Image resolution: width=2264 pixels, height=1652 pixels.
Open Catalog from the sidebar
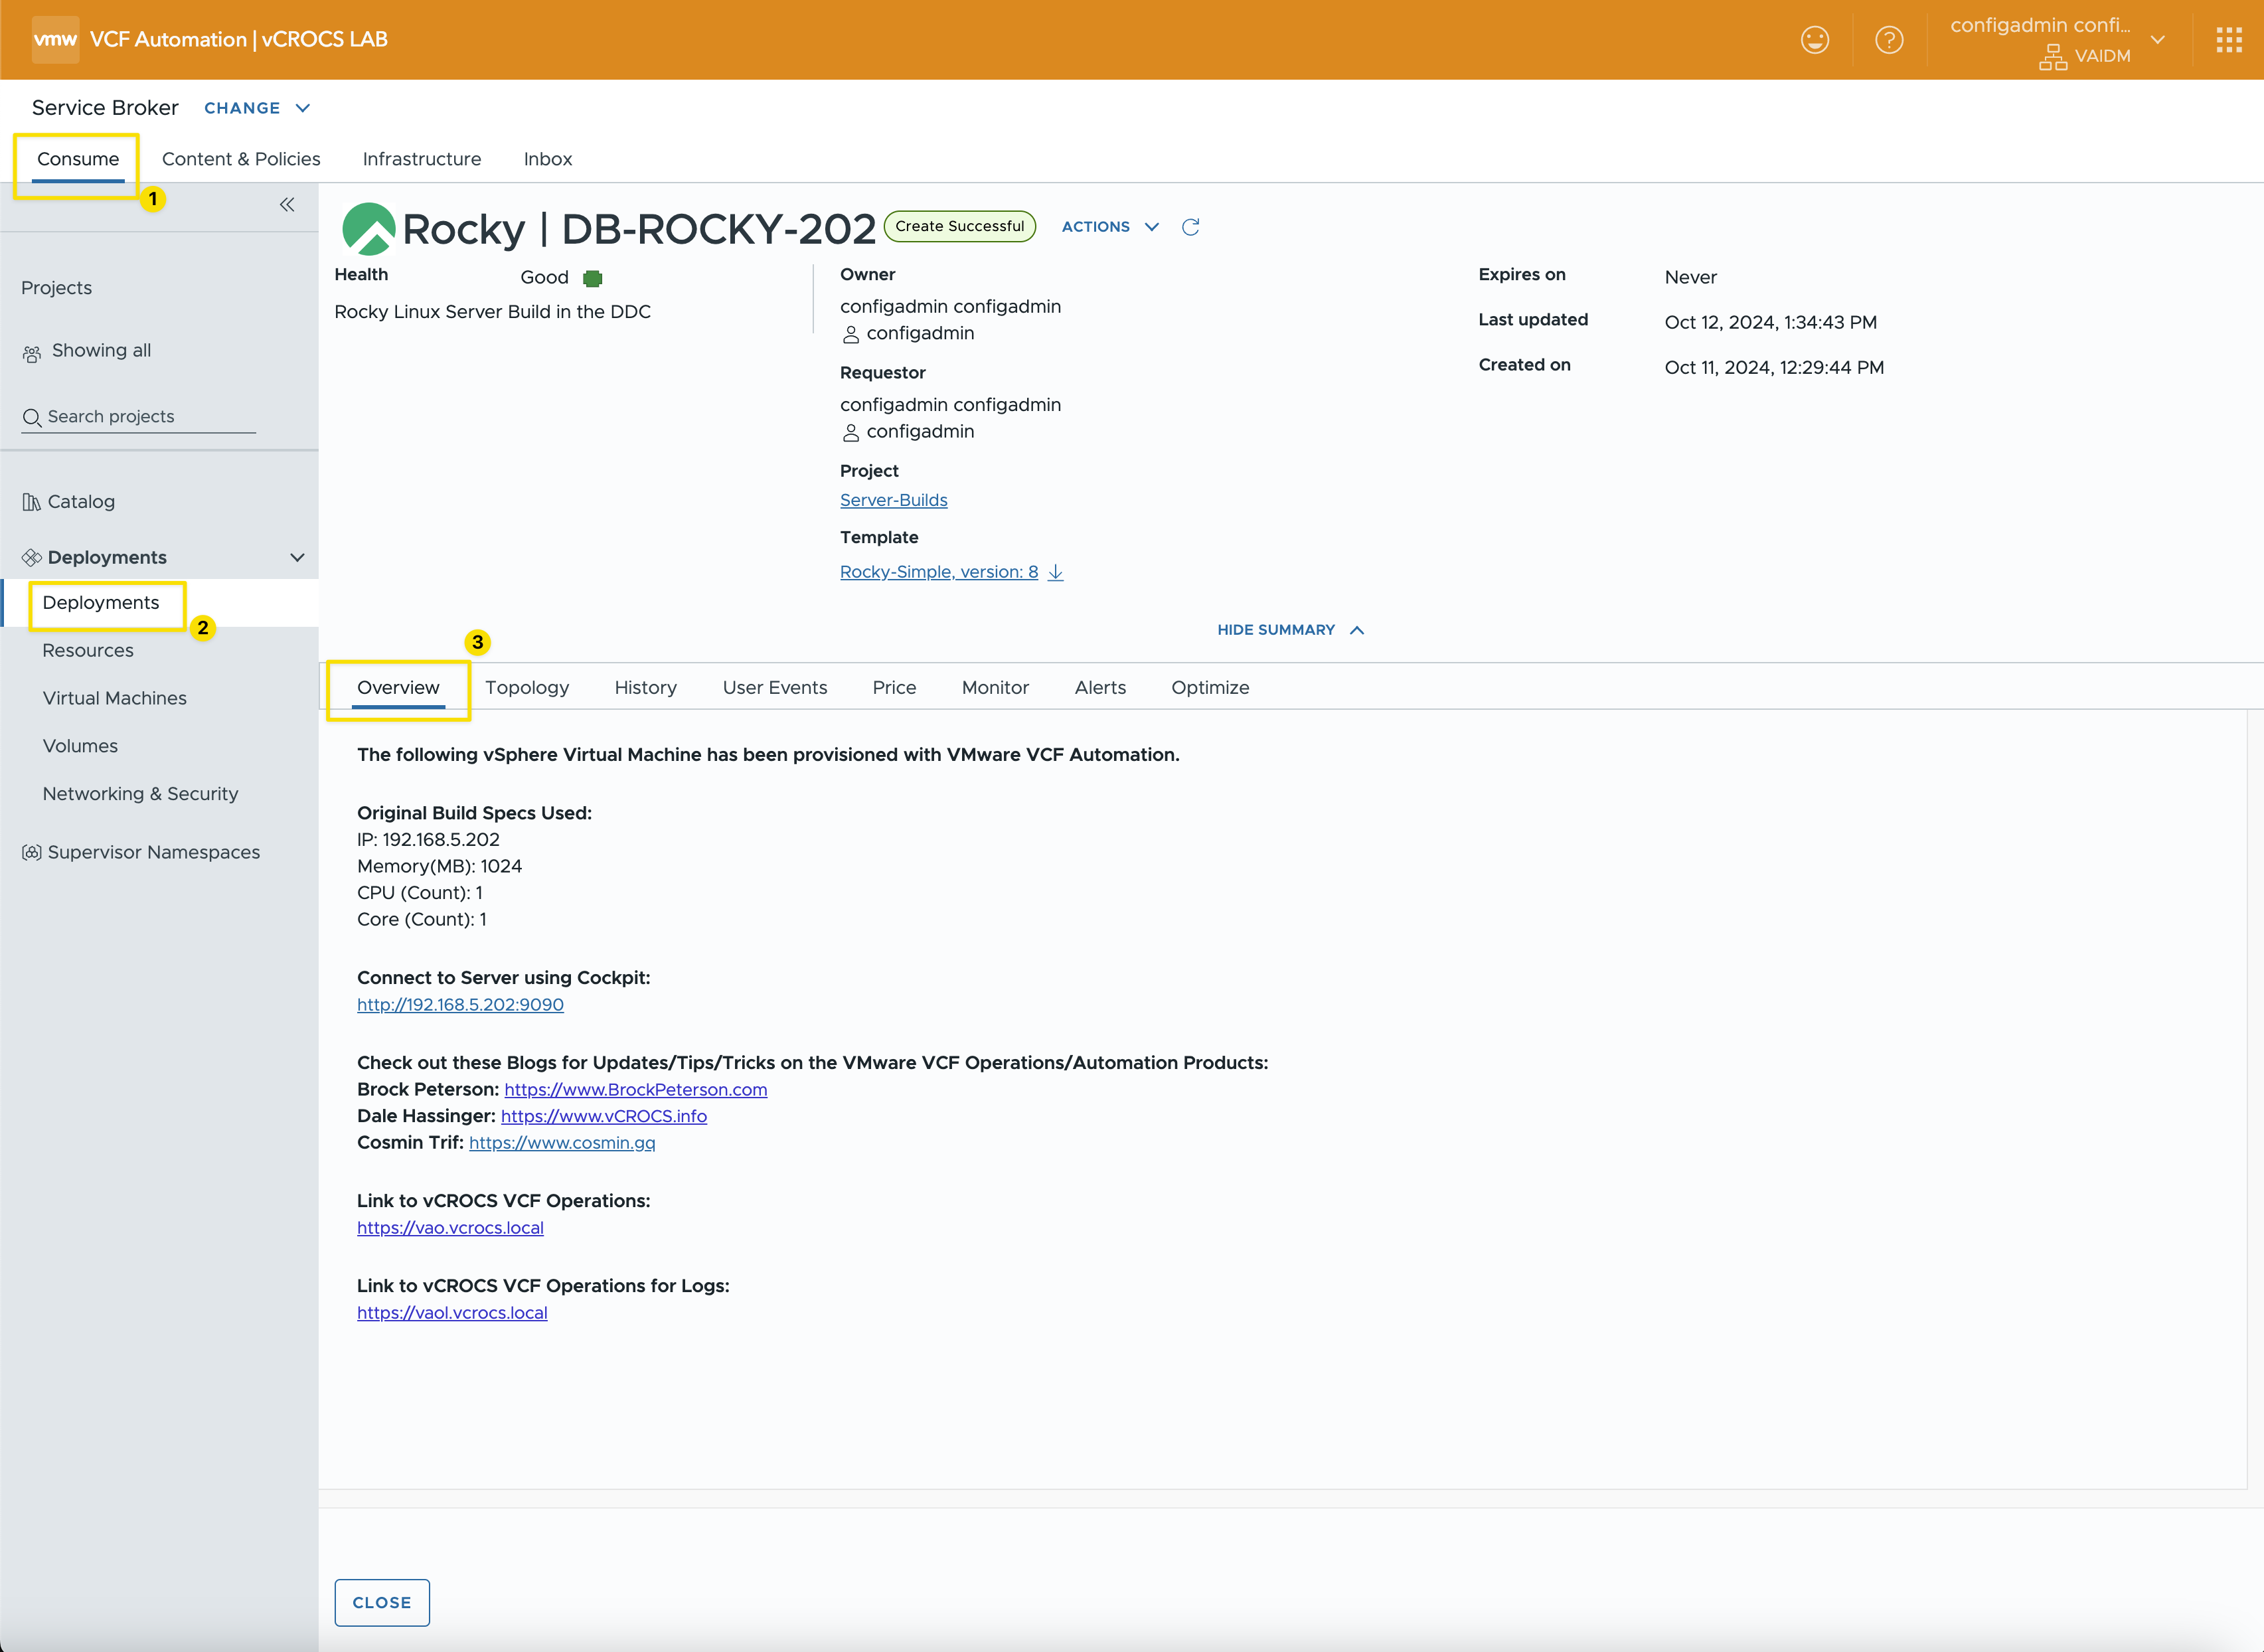click(x=80, y=502)
